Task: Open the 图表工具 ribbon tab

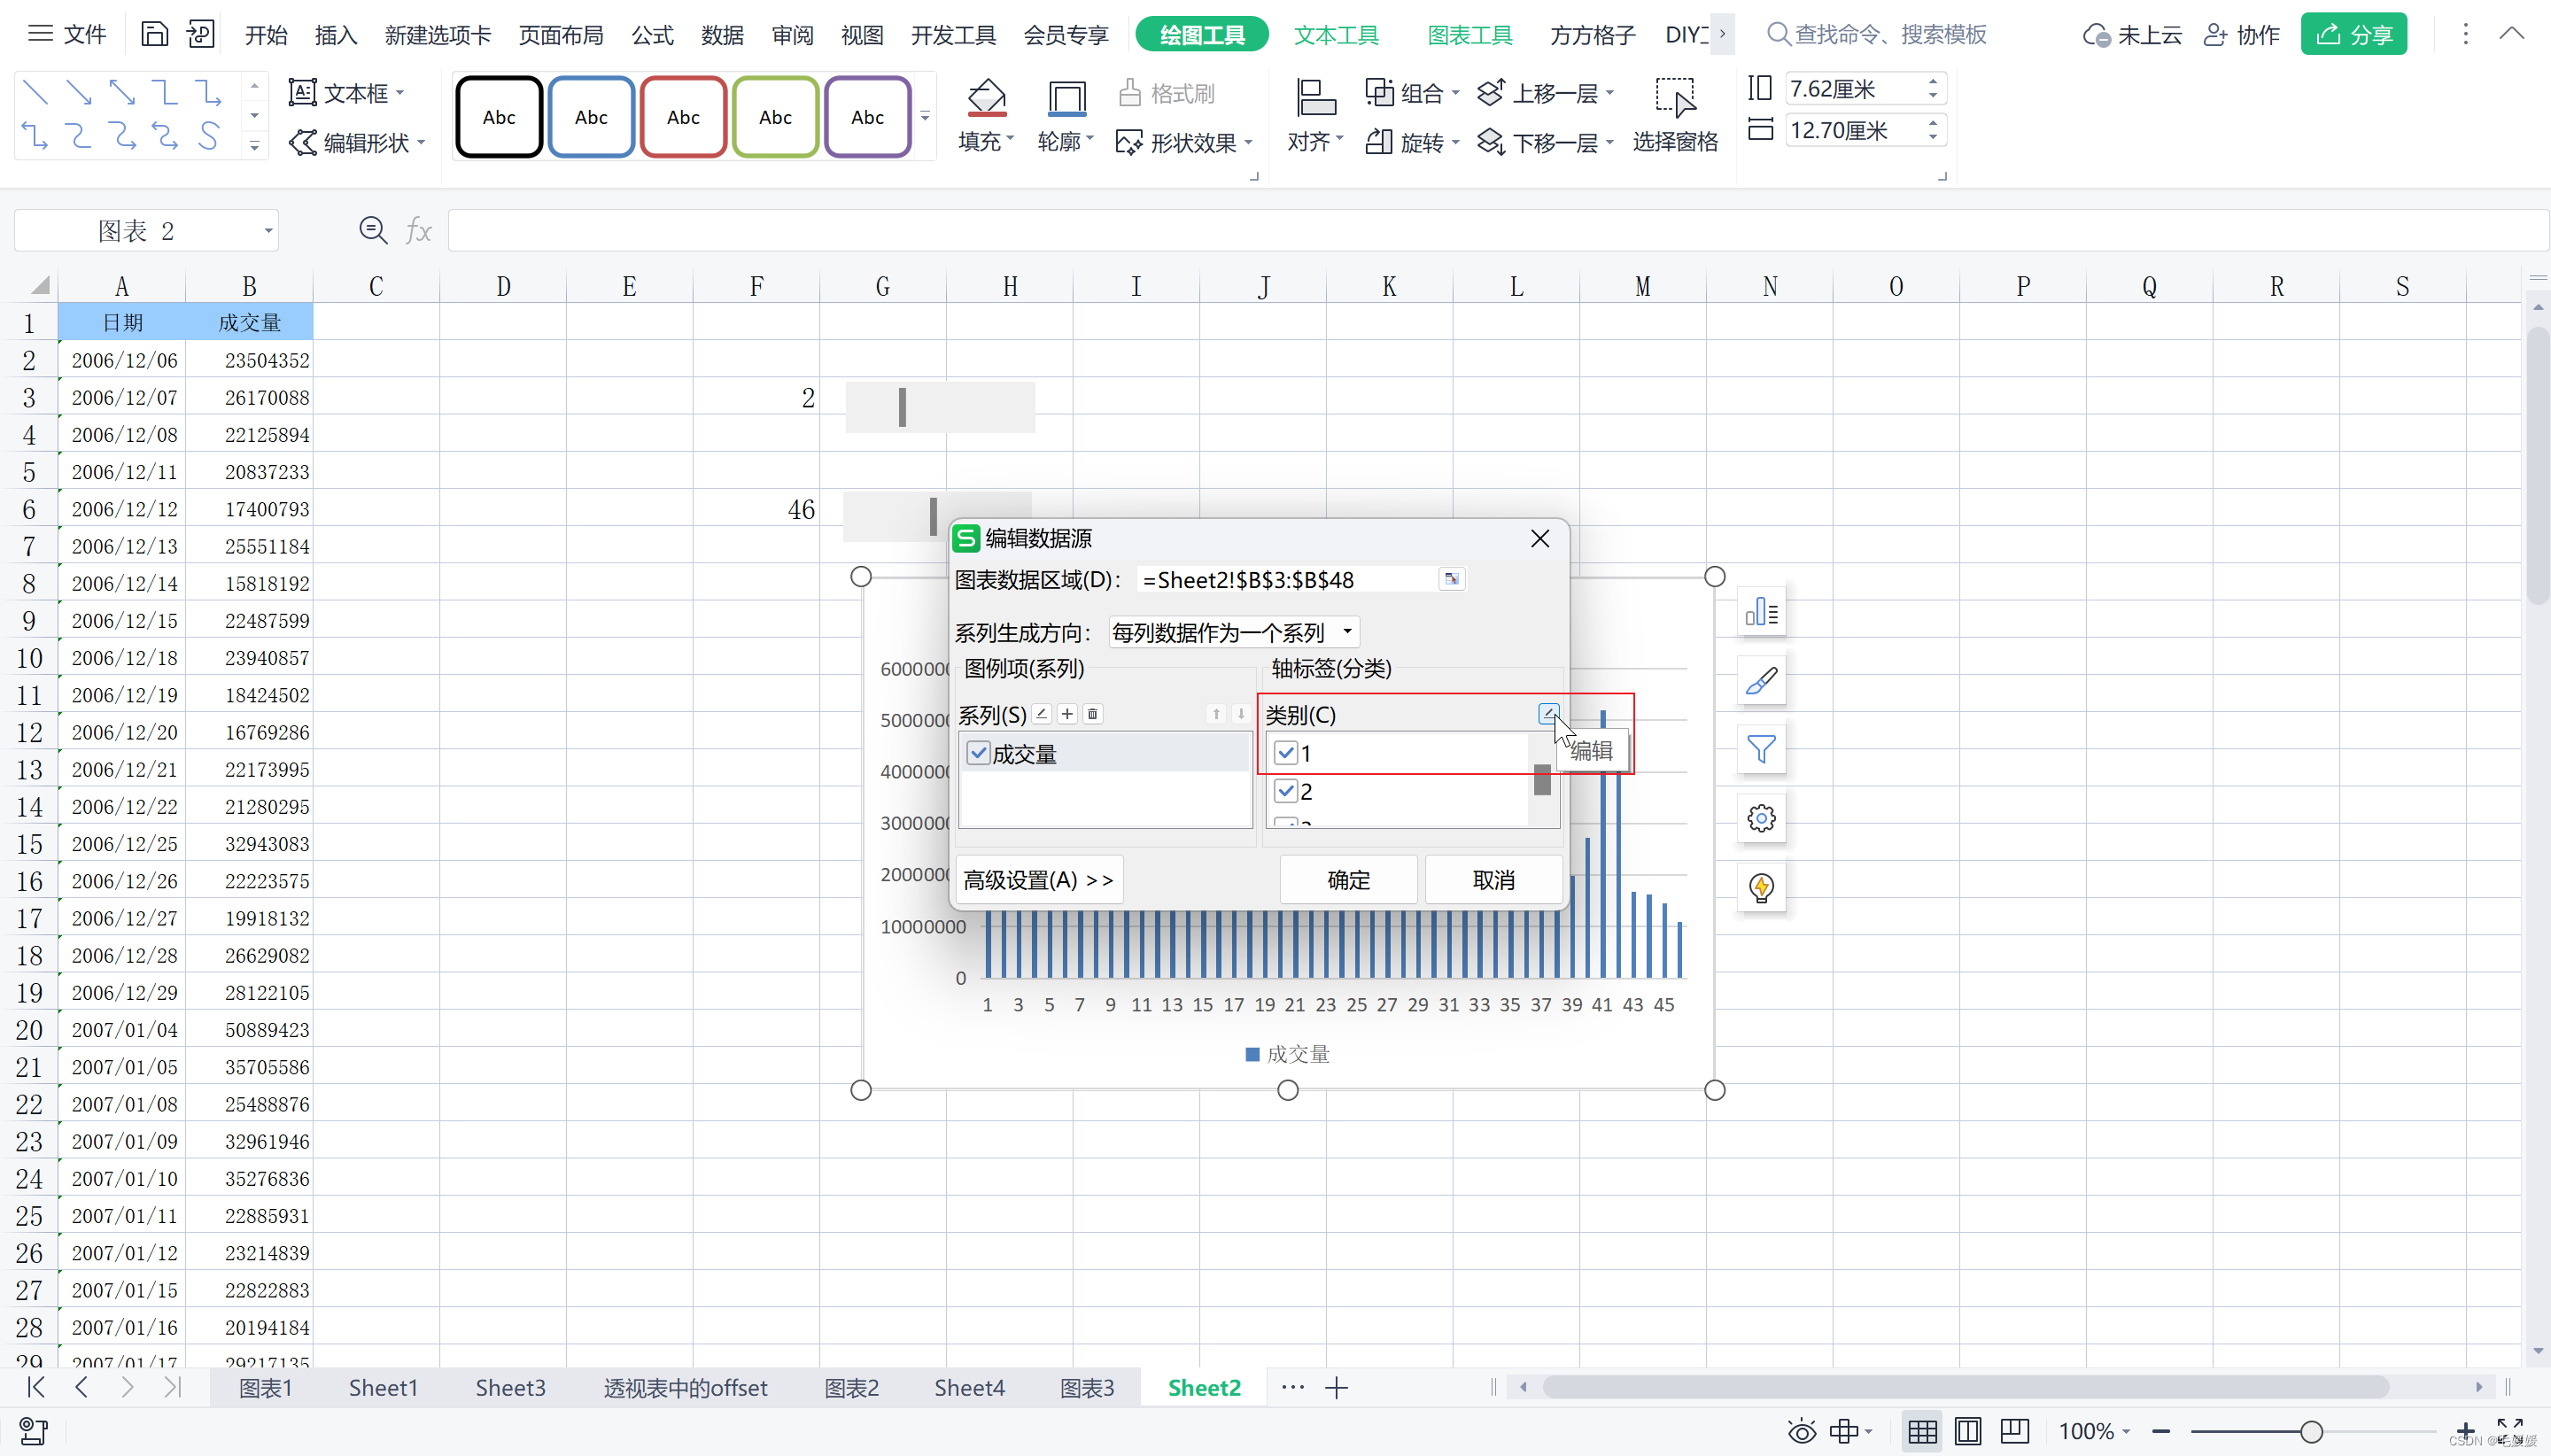Action: tap(1469, 35)
